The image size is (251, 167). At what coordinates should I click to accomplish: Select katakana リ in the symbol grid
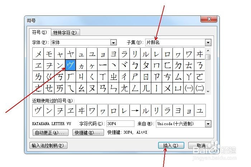pyautogui.click(x=135, y=54)
